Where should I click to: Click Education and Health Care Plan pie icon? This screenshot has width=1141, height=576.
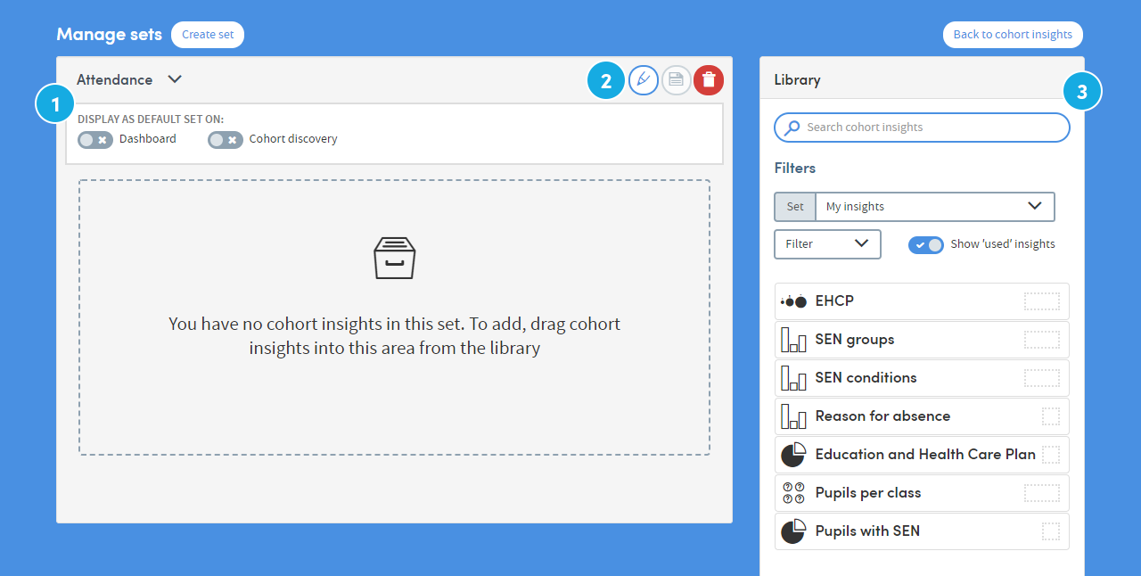(793, 455)
